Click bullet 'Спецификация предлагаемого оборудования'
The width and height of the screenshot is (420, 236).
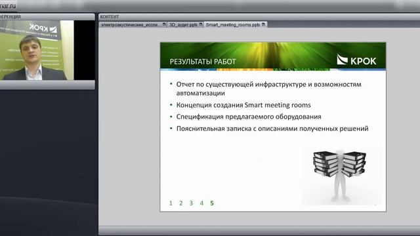coord(249,117)
